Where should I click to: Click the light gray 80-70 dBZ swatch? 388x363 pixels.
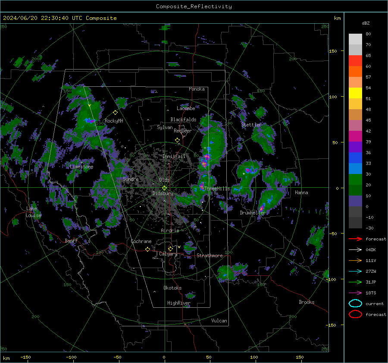(x=355, y=39)
